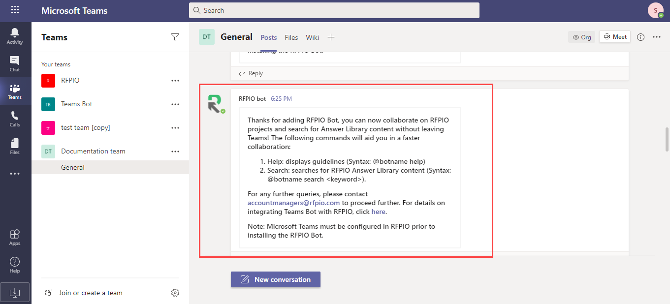Open Help in the sidebar
Screen dimensions: 670x304
(15, 265)
